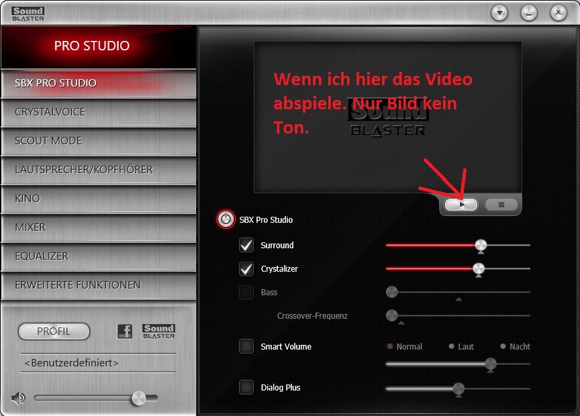The width and height of the screenshot is (580, 416).
Task: Mute audio with the speaker icon
Action: click(17, 399)
